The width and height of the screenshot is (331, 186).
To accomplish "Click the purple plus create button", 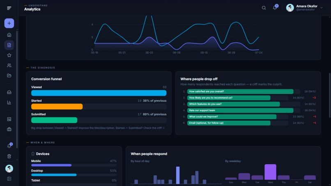I will pyautogui.click(x=9, y=23).
